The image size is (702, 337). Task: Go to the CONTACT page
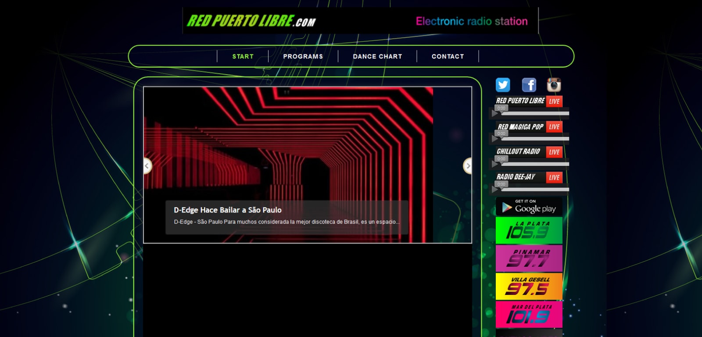[448, 56]
